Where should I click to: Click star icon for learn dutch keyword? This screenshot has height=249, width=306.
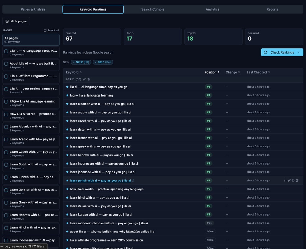tap(67, 129)
